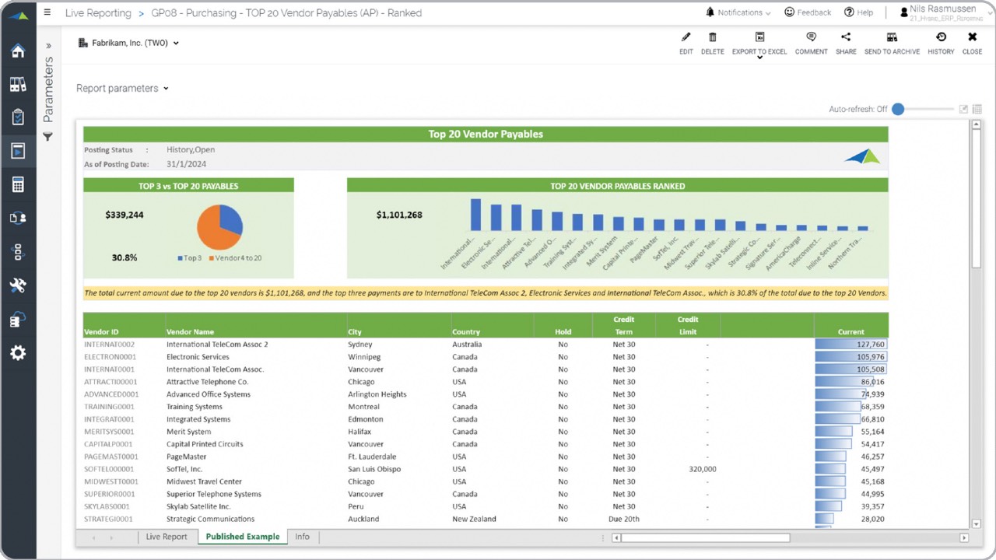Viewport: 996px width, 560px height.
Task: Open the Fabrikam, Inc. (TWO) company selector
Action: (x=128, y=44)
